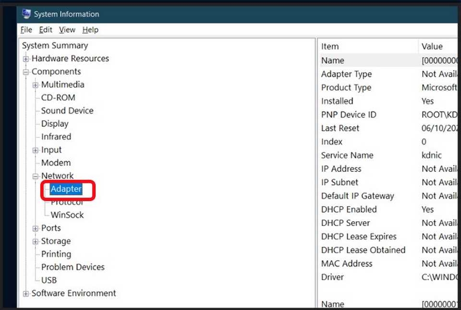Expand the Input category
461x310 pixels.
pyautogui.click(x=36, y=150)
